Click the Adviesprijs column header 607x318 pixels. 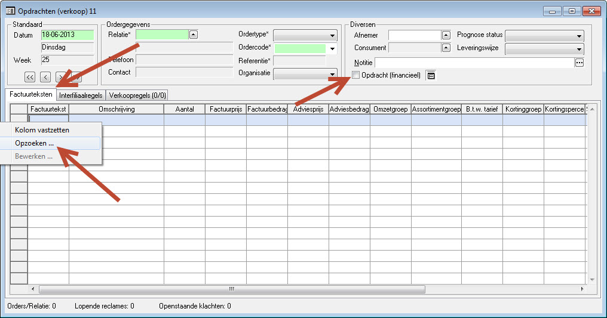tap(308, 109)
